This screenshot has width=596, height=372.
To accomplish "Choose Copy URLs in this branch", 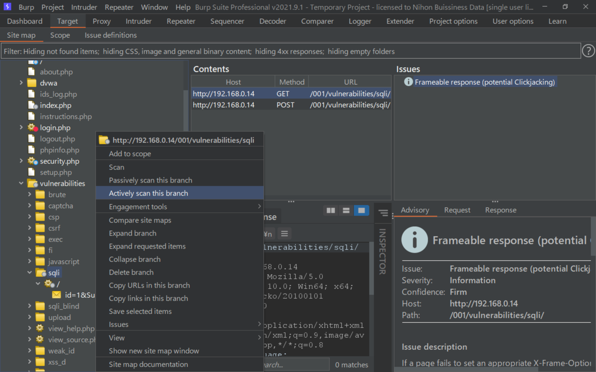I will click(179, 285).
